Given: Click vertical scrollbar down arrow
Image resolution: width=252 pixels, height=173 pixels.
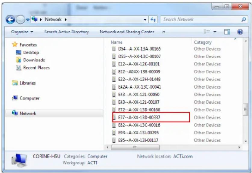Looking at the screenshot, I should (246, 141).
